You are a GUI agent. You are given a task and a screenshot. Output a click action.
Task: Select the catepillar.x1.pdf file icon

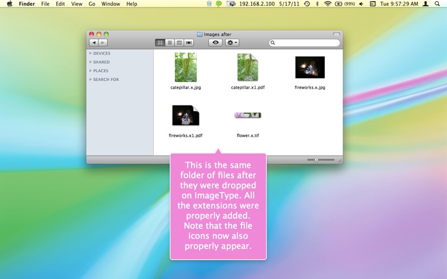(x=248, y=68)
